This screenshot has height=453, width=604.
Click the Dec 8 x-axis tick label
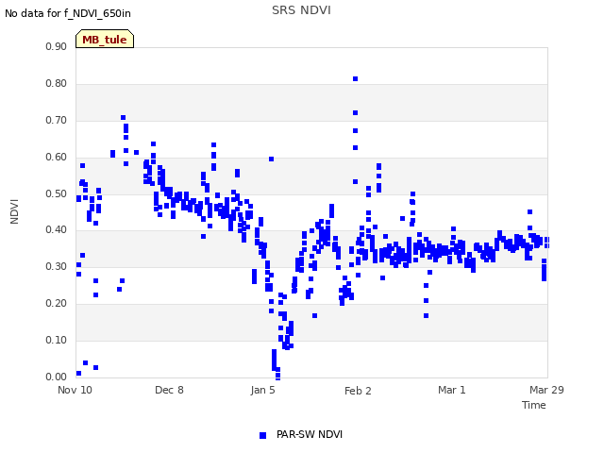pos(169,390)
